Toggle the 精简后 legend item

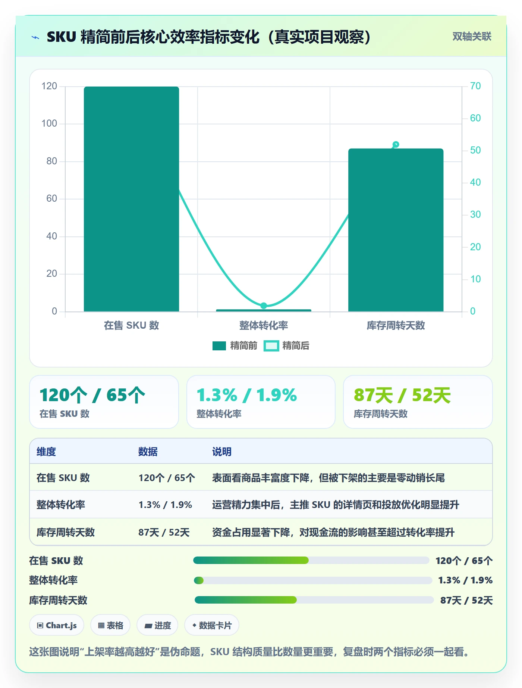[x=286, y=346]
